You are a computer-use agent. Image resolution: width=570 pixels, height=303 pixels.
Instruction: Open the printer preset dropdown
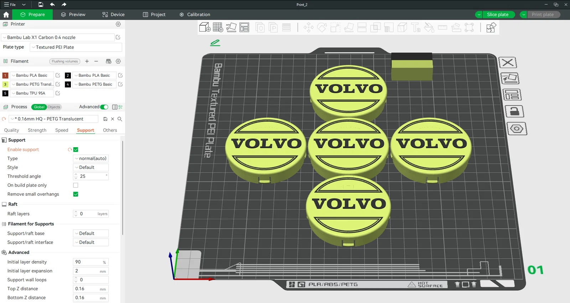click(x=58, y=37)
